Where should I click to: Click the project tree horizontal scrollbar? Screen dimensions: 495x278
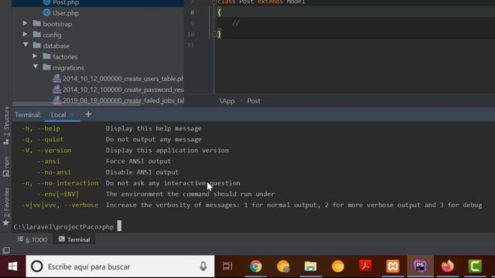tap(76, 104)
